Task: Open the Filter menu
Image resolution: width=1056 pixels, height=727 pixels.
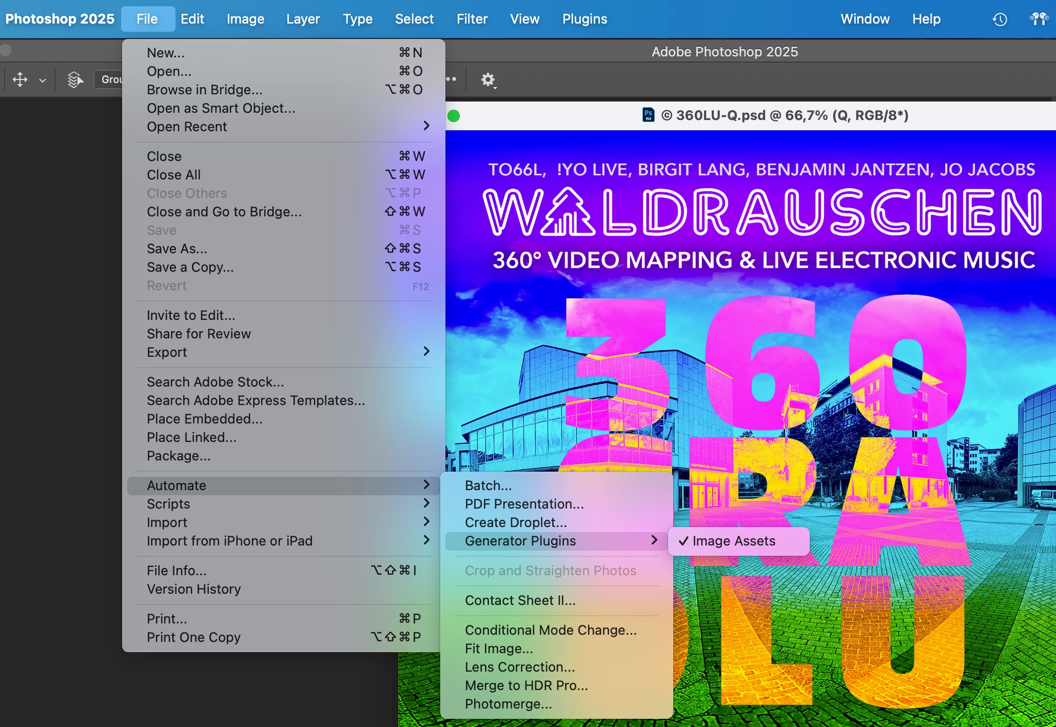Action: pos(471,19)
